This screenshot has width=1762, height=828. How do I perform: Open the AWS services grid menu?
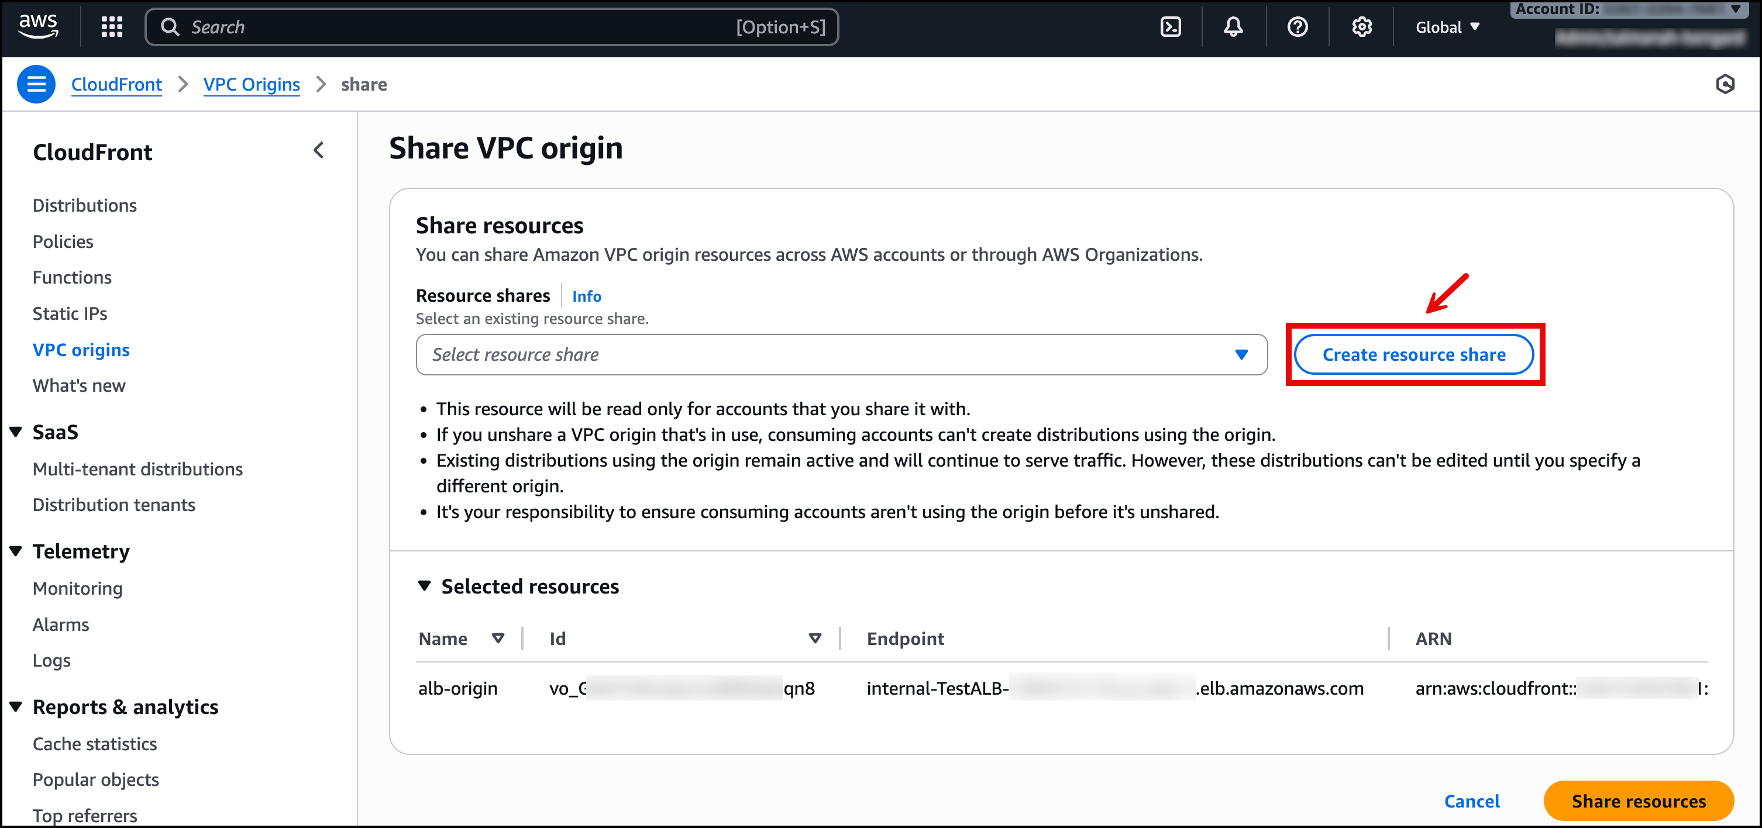tap(112, 27)
